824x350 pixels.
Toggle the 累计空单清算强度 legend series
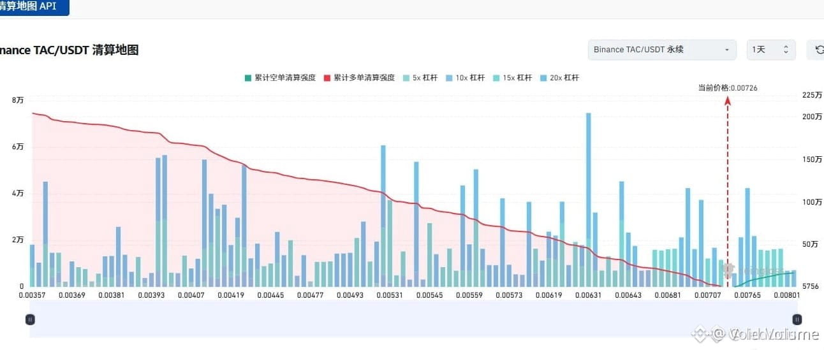pos(280,78)
